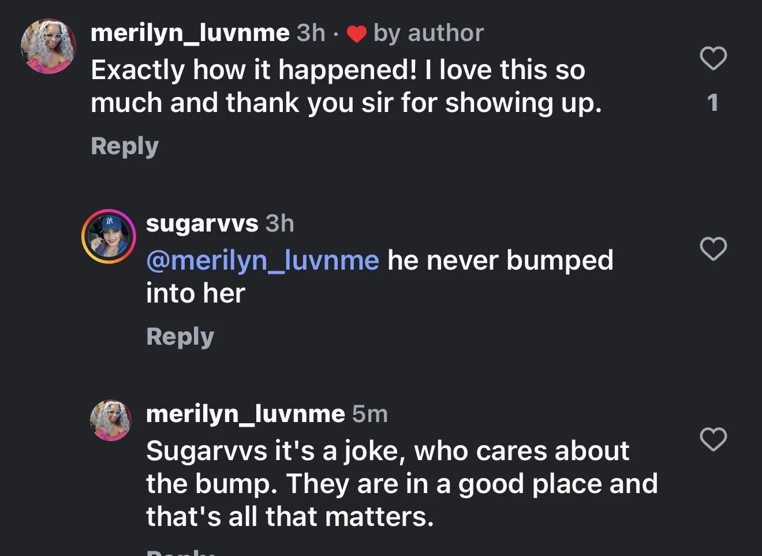
Task: Open merilyn_luvnme's avatar on the top comment
Action: tap(48, 46)
